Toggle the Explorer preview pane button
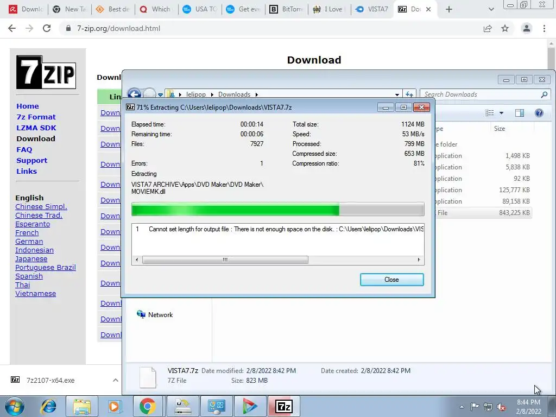 (520, 113)
